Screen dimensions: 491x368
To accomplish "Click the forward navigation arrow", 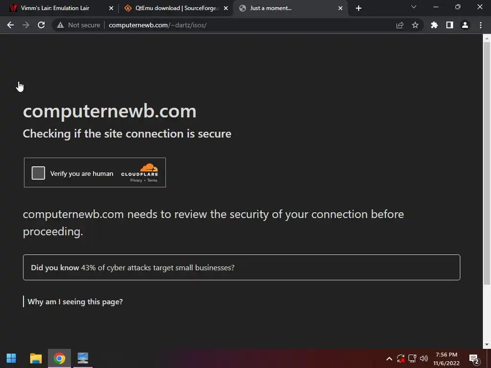I will pos(26,25).
